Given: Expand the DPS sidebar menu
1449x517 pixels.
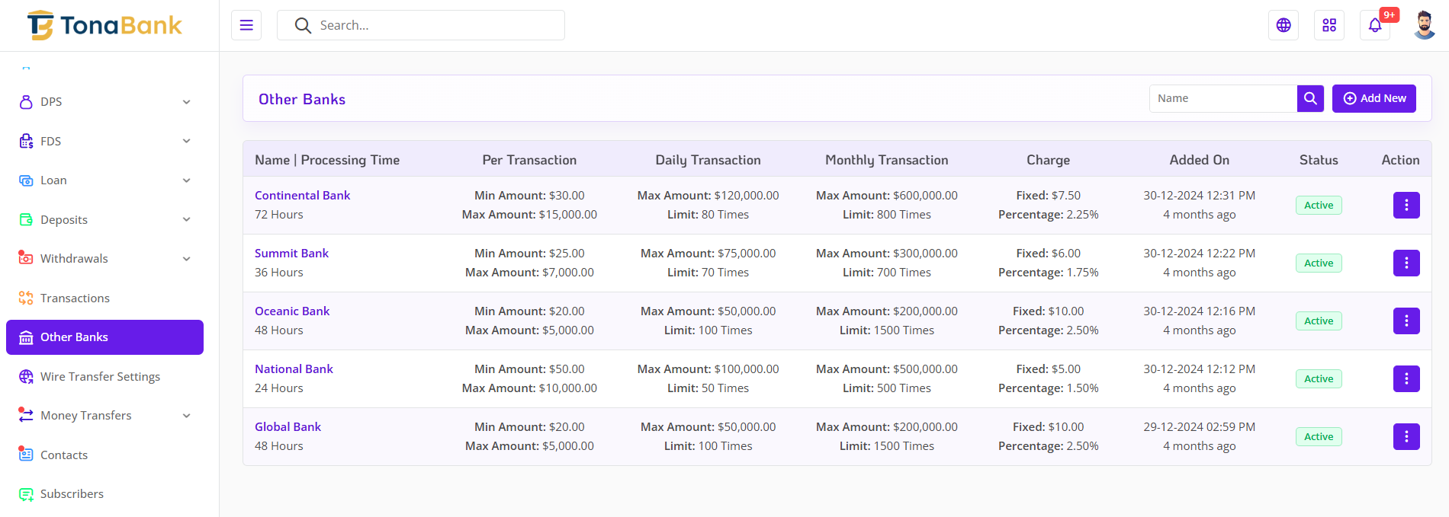Looking at the screenshot, I should coord(104,102).
